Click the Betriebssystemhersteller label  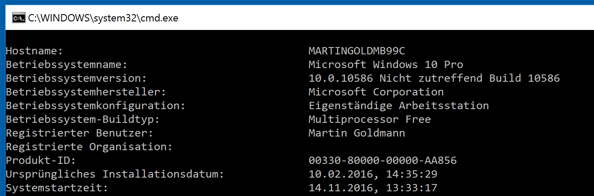86,92
